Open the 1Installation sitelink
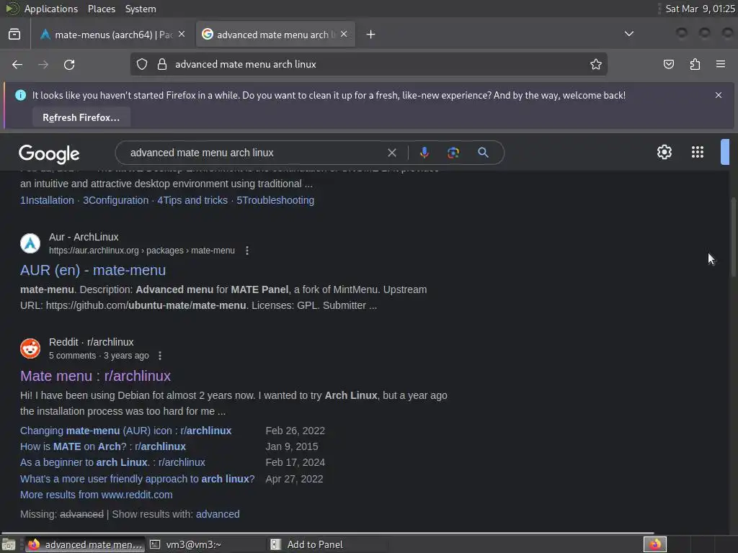This screenshot has width=738, height=553. pyautogui.click(x=47, y=200)
